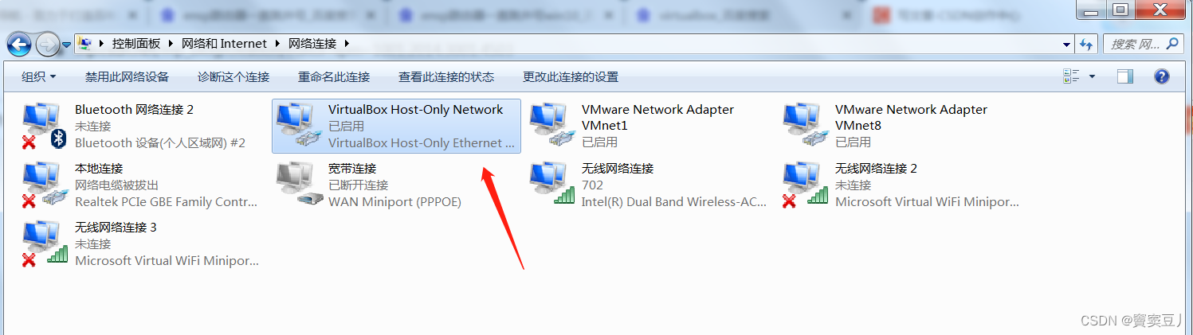This screenshot has width=1193, height=335.
Task: Select the 无线网络连接 2 adapter icon
Action: [x=806, y=185]
